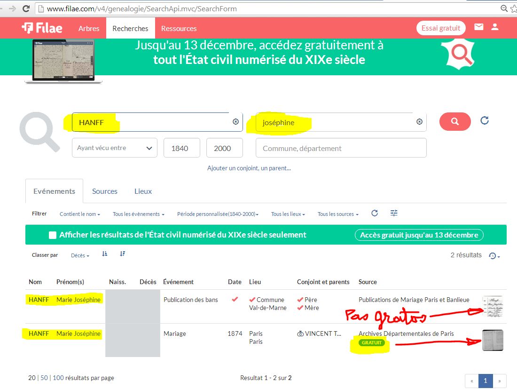Click the 'VINCENT T...' spouse entry
Viewport: 517px width, 389px height.
coord(319,333)
